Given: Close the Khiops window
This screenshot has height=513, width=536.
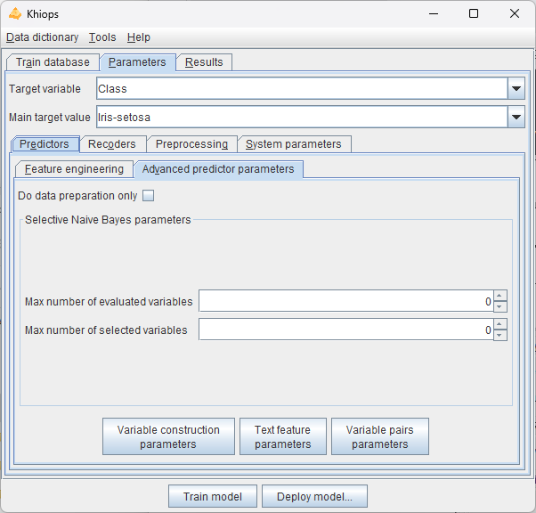Looking at the screenshot, I should 515,13.
